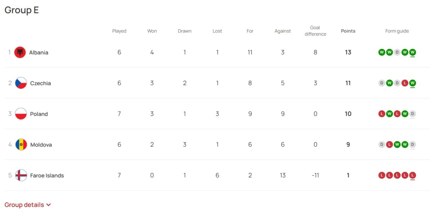Select Albania's underlined latest form result
This screenshot has height=214, width=432.
pyautogui.click(x=413, y=53)
